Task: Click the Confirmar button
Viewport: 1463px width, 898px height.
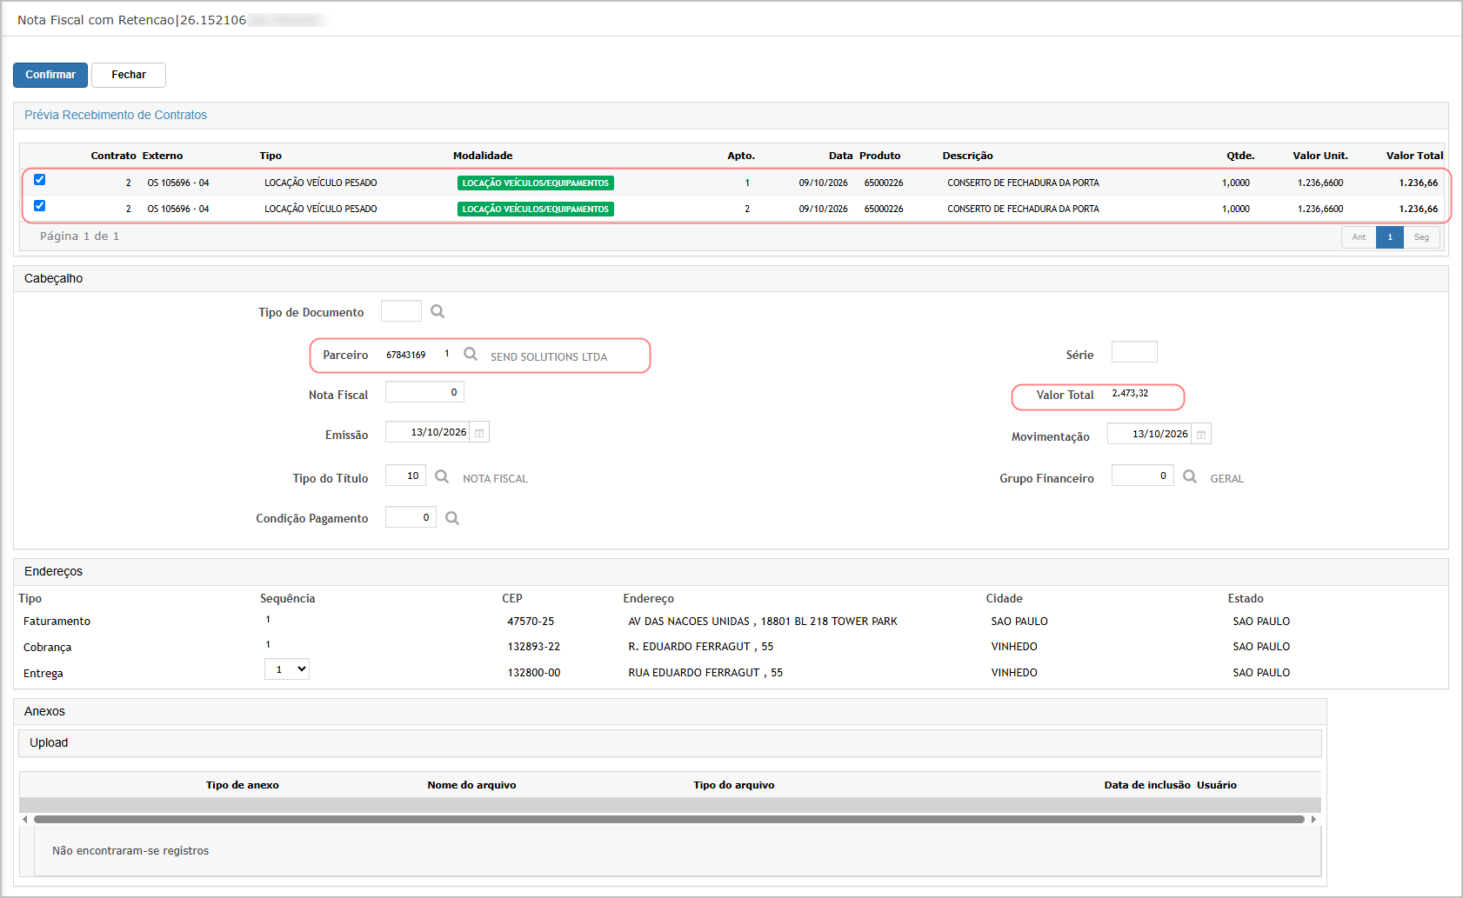Action: [50, 75]
